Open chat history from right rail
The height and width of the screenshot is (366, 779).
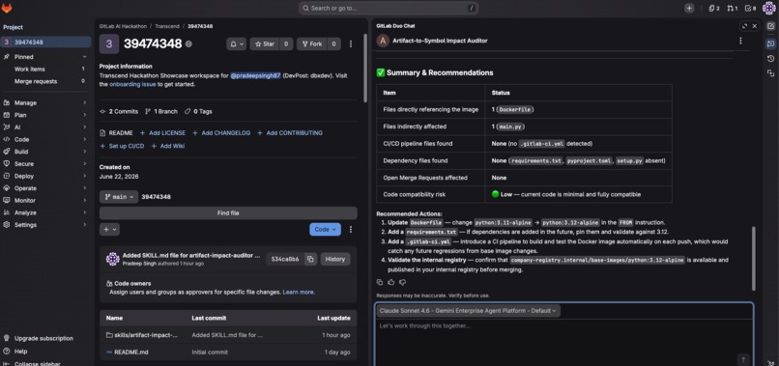point(770,59)
